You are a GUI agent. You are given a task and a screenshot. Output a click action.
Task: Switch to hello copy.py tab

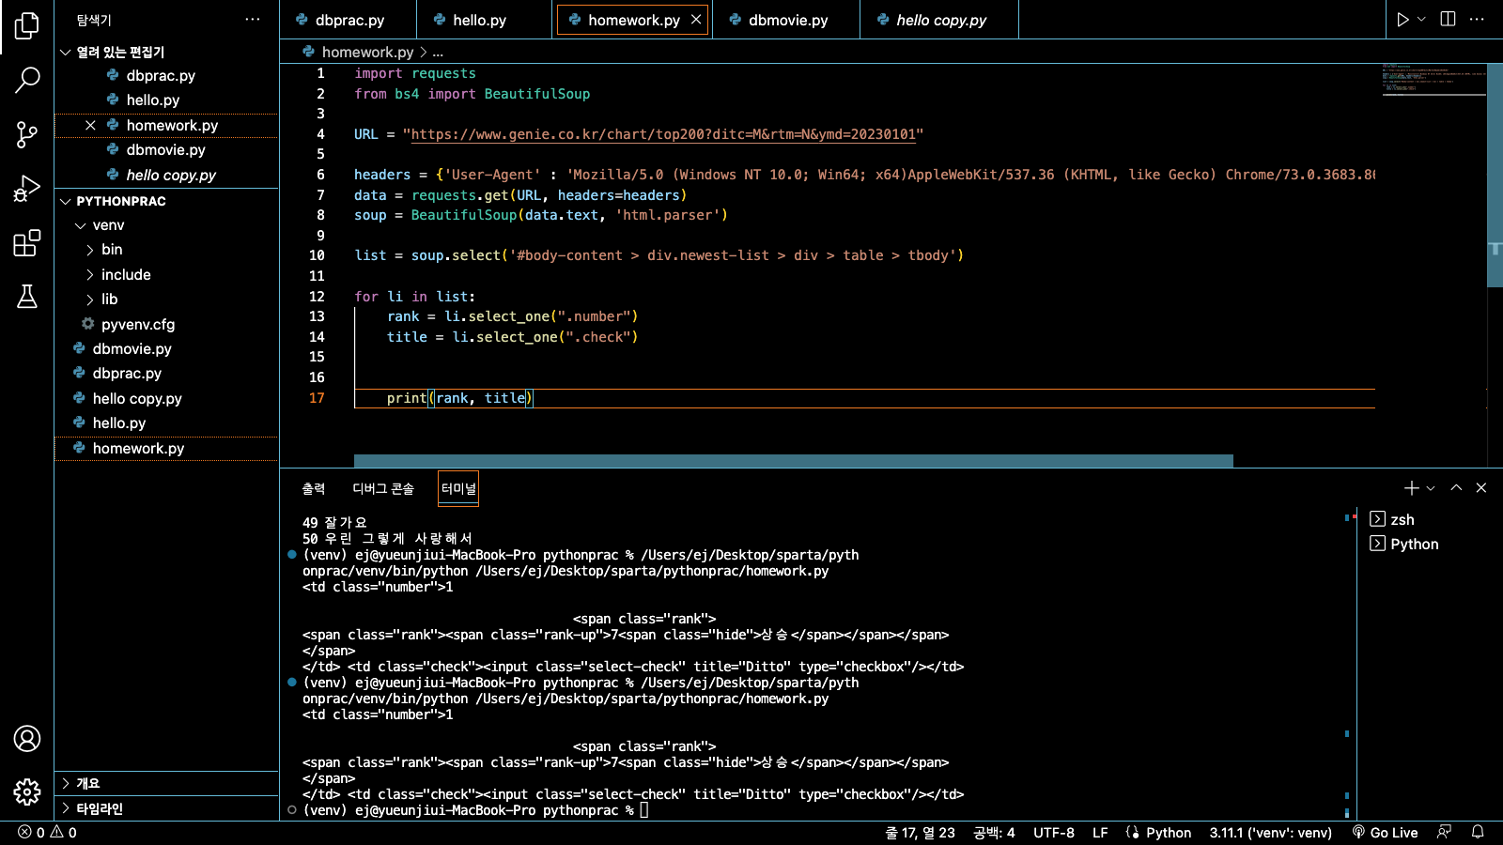[x=940, y=20]
